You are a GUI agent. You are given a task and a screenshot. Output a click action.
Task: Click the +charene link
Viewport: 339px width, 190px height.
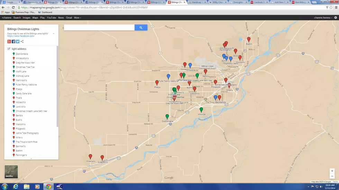tap(7, 18)
